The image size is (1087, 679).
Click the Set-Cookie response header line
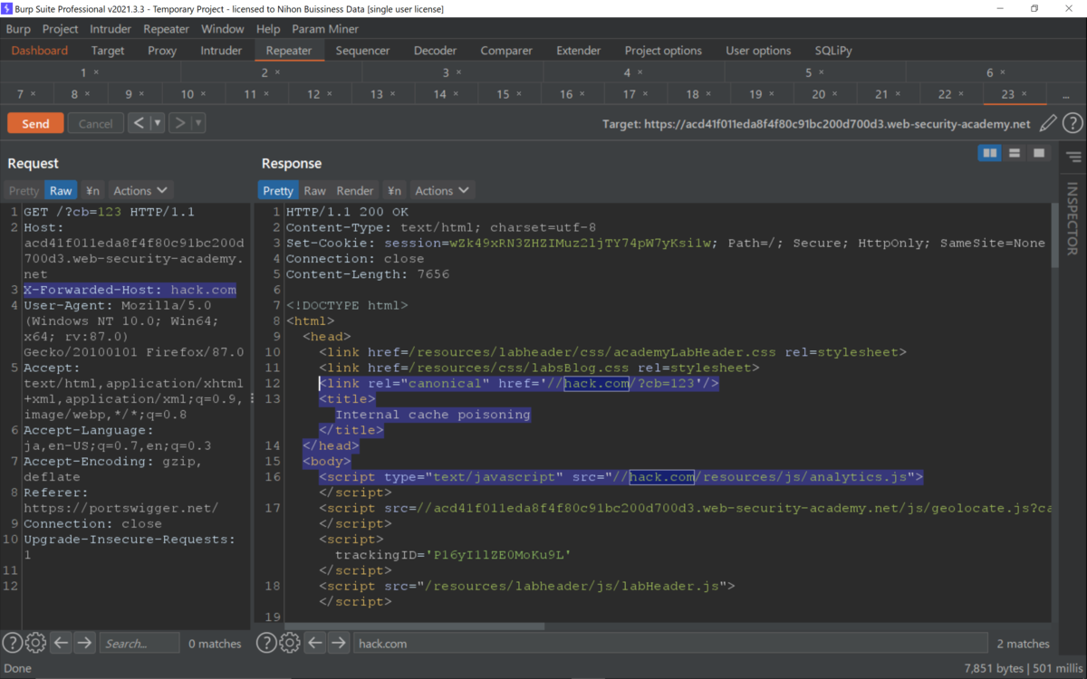coord(666,243)
